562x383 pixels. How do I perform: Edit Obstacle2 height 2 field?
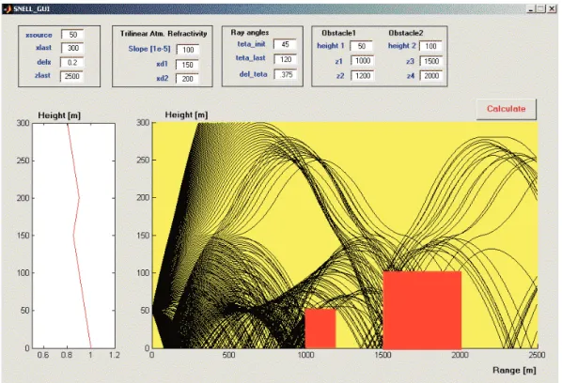(x=430, y=46)
